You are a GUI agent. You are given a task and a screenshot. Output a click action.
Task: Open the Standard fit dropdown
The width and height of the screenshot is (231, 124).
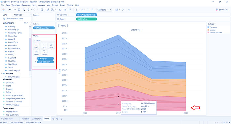tap(104, 10)
